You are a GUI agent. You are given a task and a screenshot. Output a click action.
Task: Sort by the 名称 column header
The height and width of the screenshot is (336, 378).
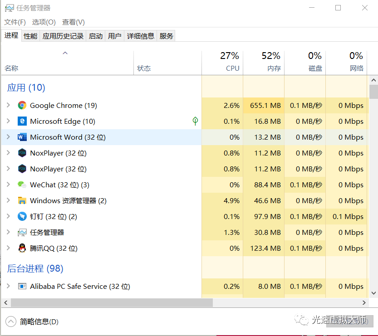click(68, 63)
